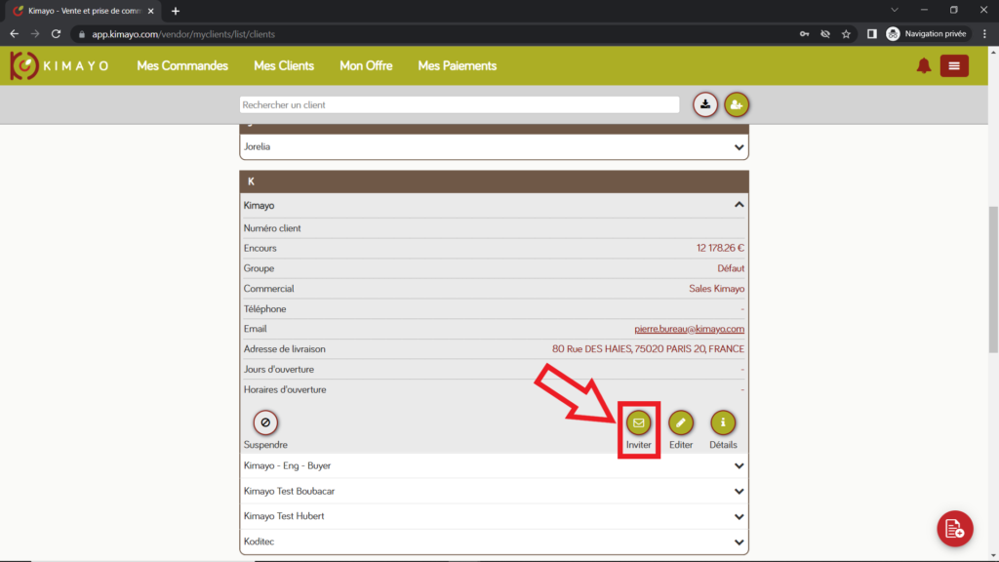Open the Chrome three-dot menu
999x562 pixels.
click(x=984, y=34)
